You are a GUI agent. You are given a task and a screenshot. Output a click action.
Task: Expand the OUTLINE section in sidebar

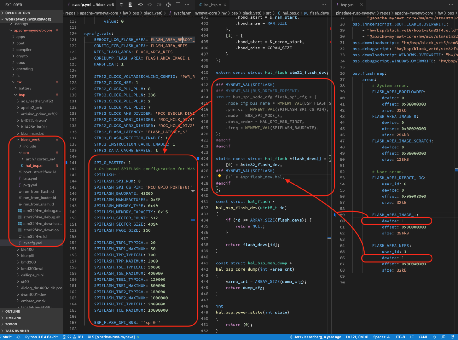coord(12,311)
